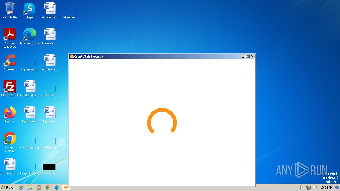Launch Edge from the taskbar
Image resolution: width=340 pixels, height=191 pixels.
click(x=57, y=188)
